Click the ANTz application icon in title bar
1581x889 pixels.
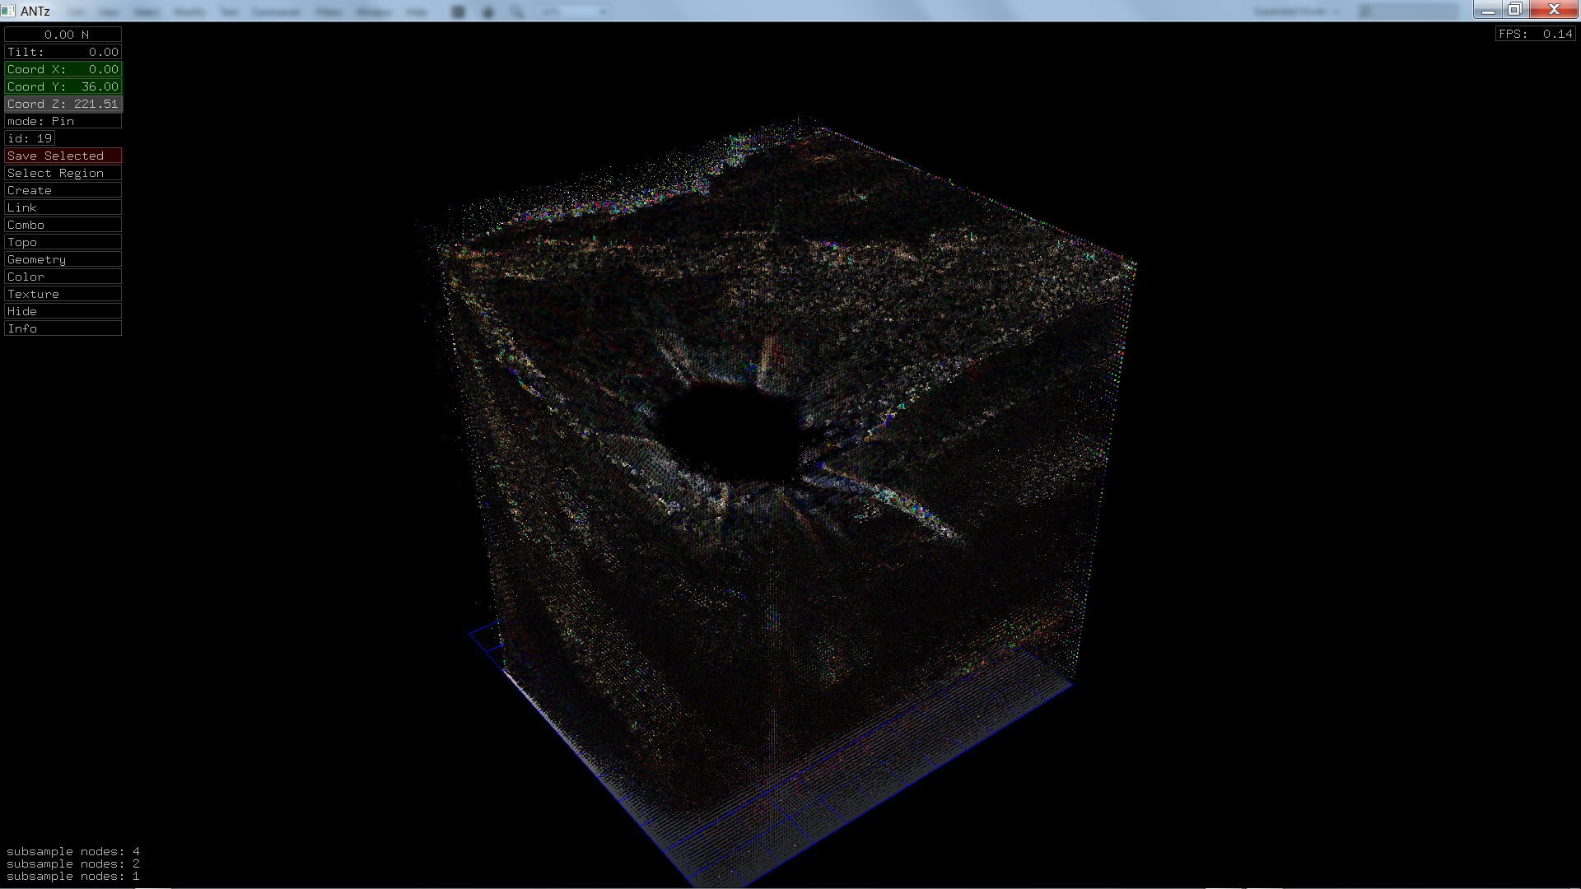9,11
